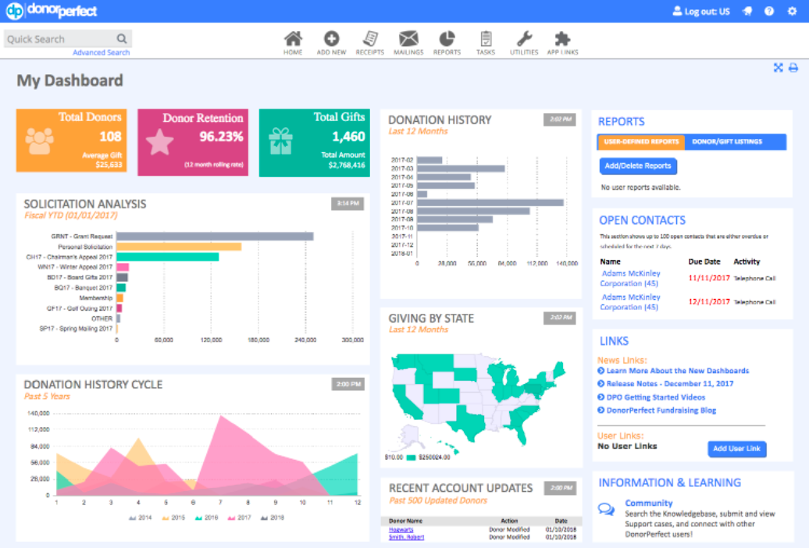
Task: Click the Add/Delete Reports button
Action: click(638, 165)
